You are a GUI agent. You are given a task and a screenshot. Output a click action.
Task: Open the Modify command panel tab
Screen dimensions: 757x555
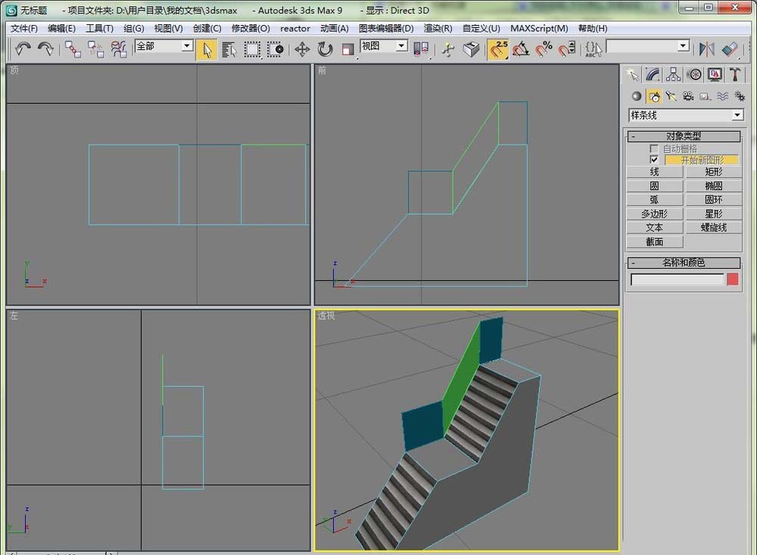click(x=653, y=74)
